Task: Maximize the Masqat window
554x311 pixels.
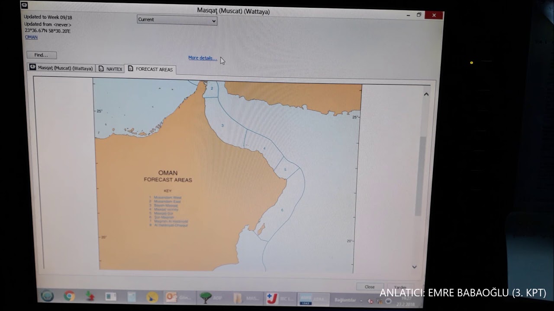Action: tap(419, 15)
